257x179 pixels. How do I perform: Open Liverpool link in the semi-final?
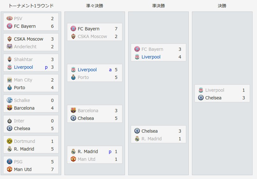151,57
